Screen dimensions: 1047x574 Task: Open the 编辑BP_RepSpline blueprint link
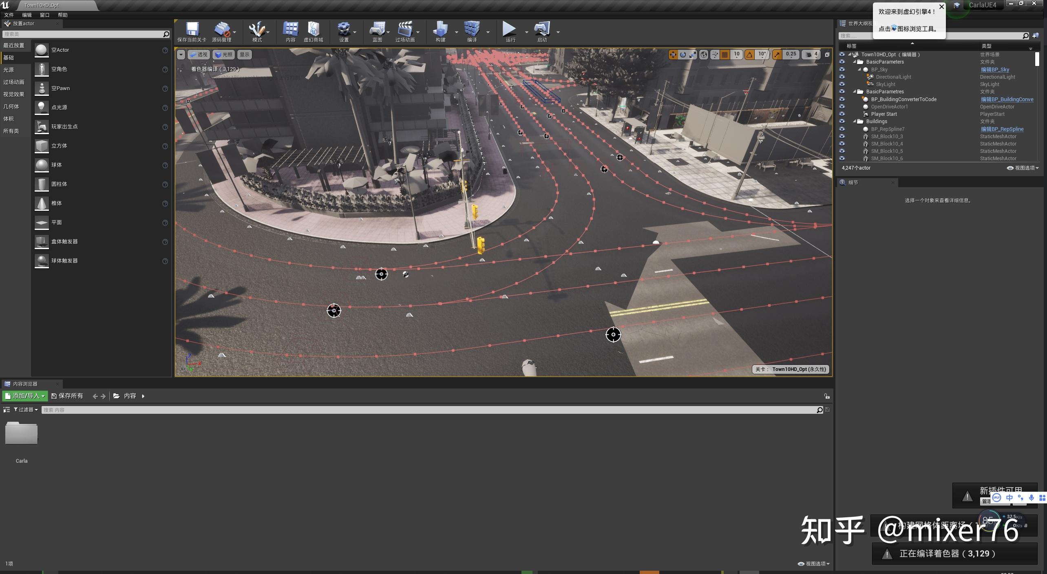point(1002,129)
